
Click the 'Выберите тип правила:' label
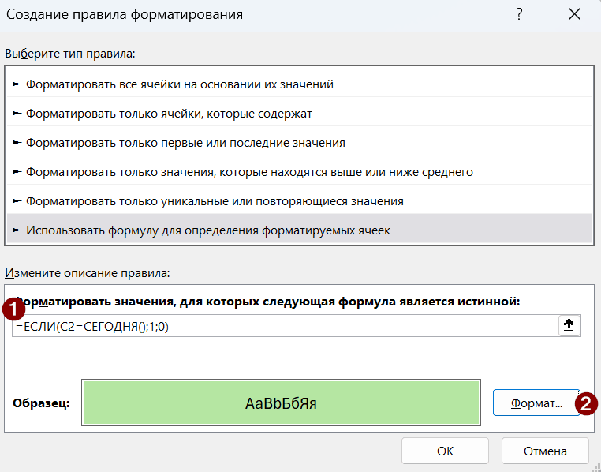[70, 54]
